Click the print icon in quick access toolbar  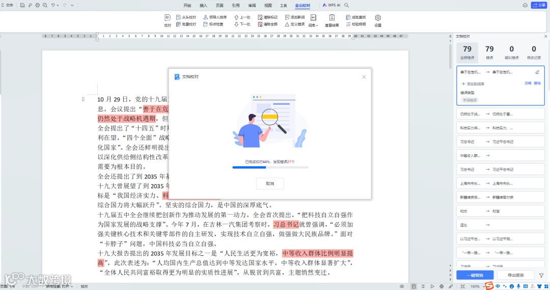coord(38,5)
